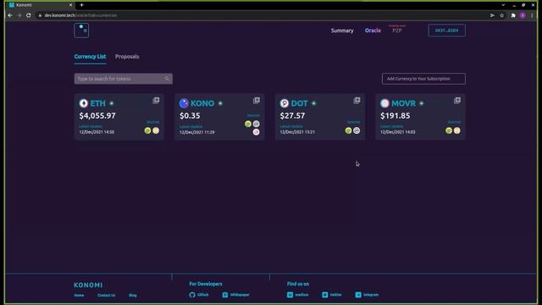Click the MOVR coin icon
The height and width of the screenshot is (305, 542).
point(384,103)
